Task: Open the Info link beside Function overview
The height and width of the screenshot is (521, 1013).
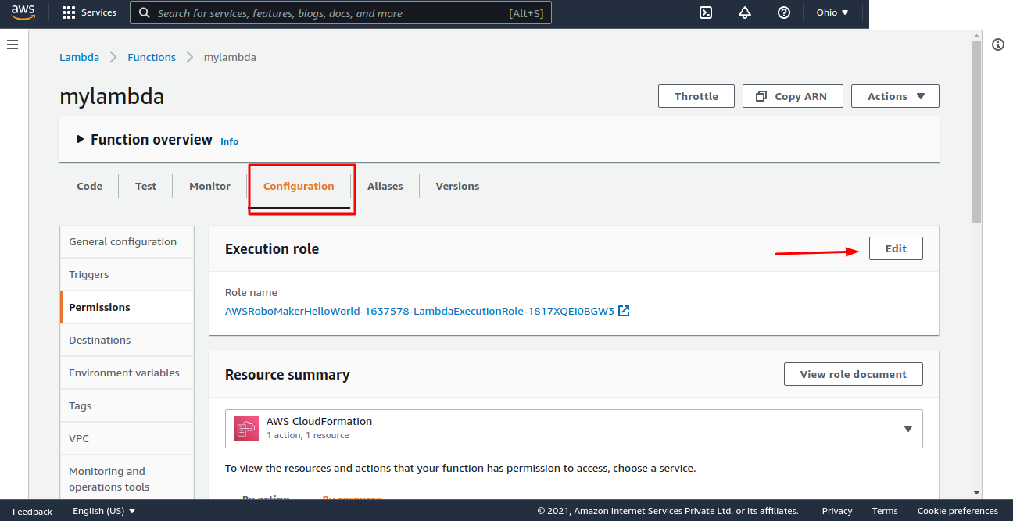Action: (x=229, y=141)
